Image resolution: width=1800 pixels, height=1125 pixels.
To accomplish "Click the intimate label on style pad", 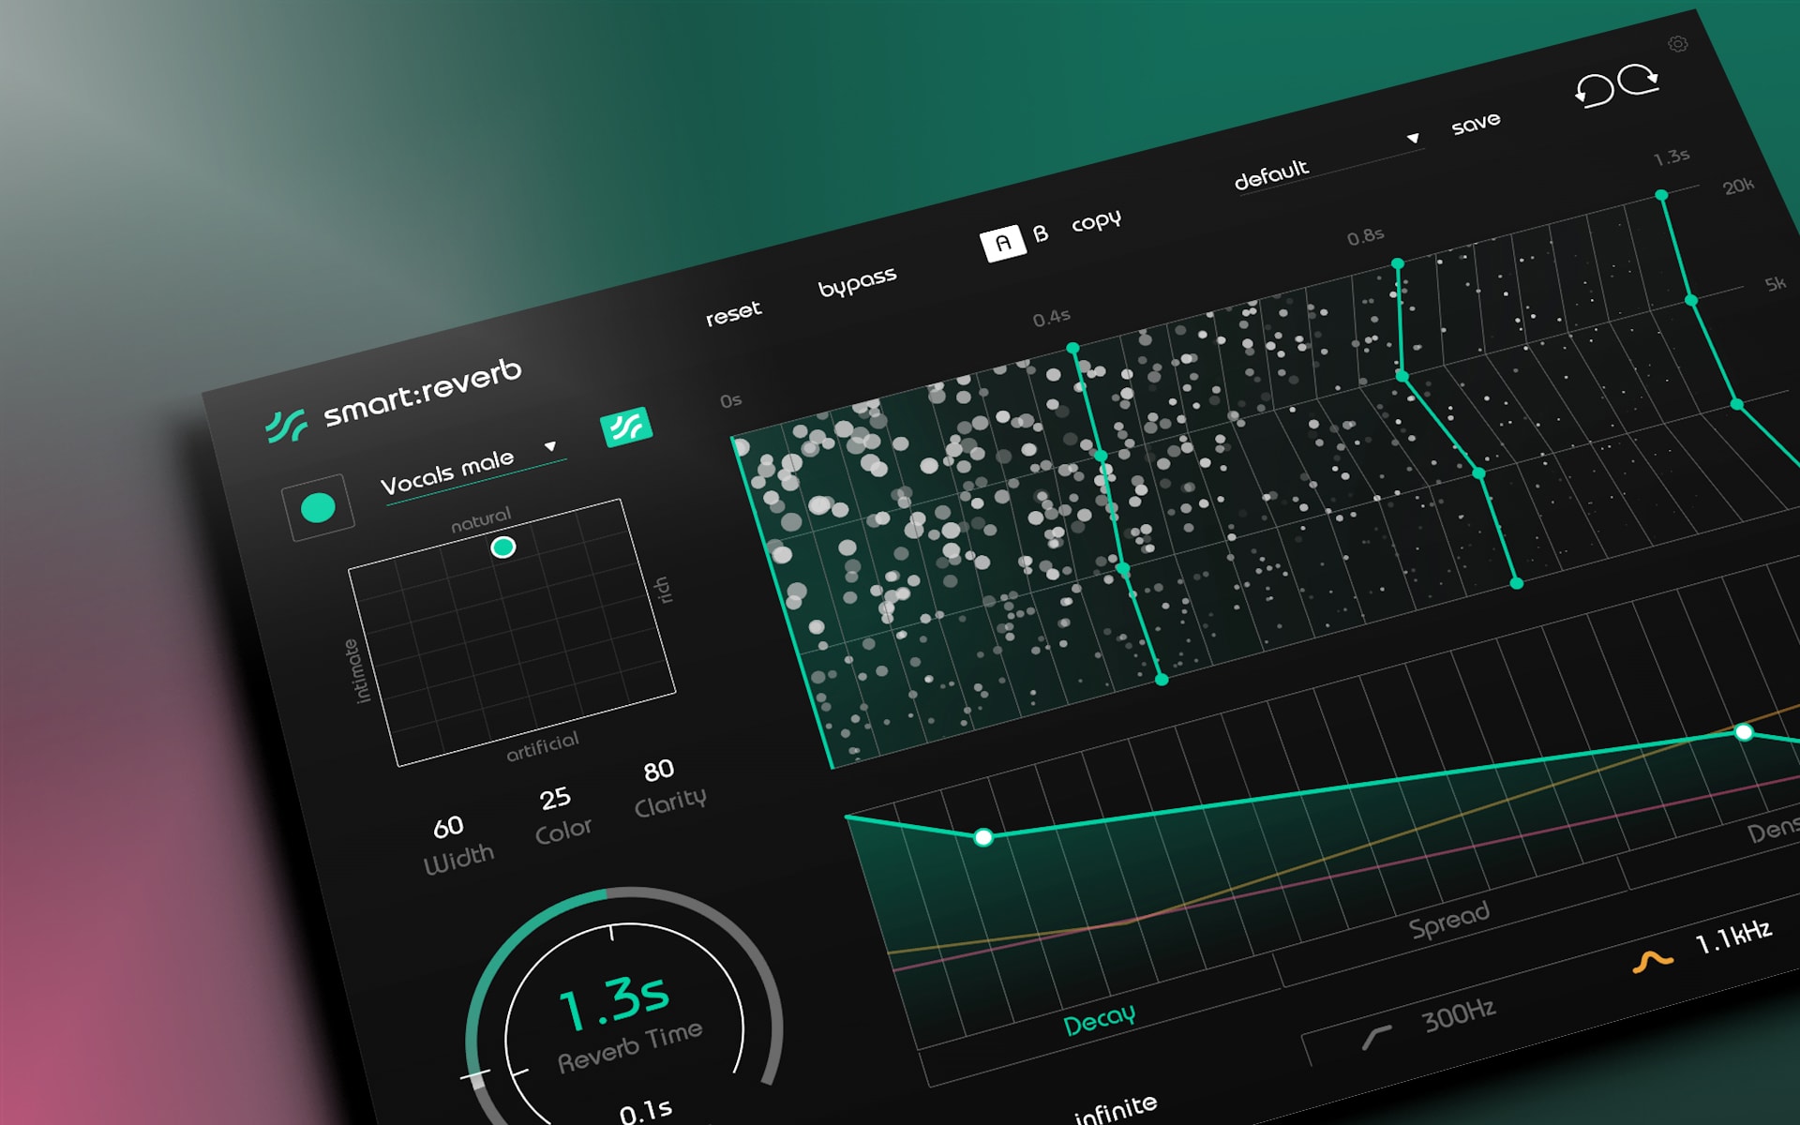I will [356, 670].
